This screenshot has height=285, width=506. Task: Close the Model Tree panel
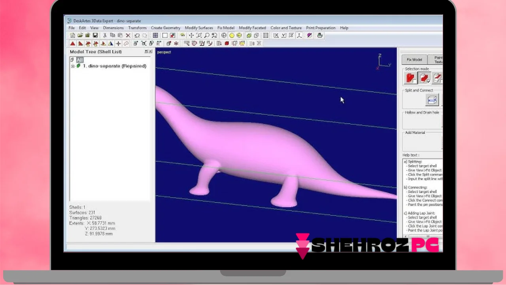pyautogui.click(x=150, y=51)
